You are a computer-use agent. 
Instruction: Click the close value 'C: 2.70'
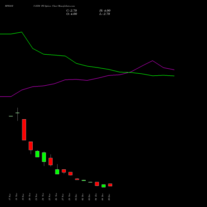(72, 11)
